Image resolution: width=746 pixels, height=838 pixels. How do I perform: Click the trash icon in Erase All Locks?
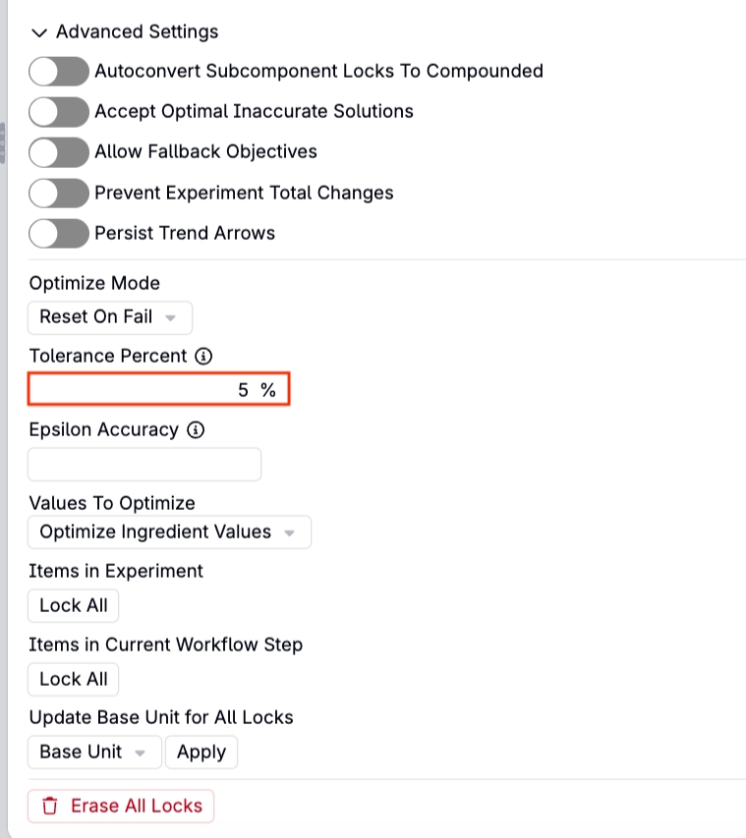coord(50,806)
